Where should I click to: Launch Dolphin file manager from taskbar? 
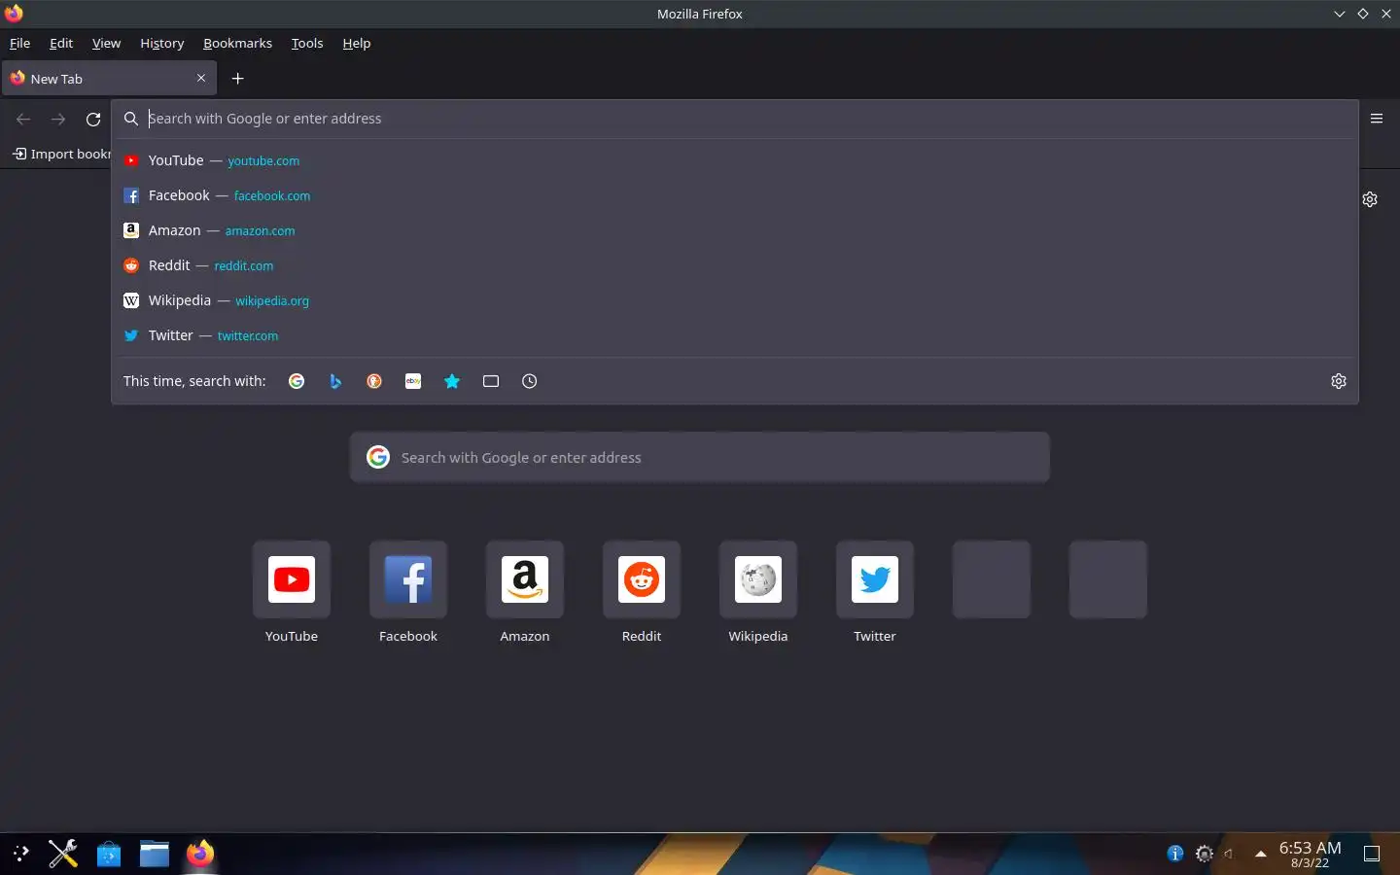click(x=154, y=854)
